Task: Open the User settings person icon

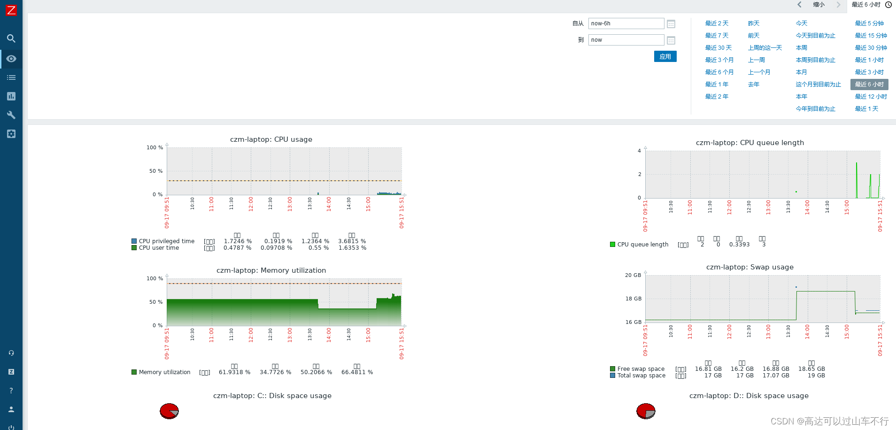Action: click(x=11, y=409)
